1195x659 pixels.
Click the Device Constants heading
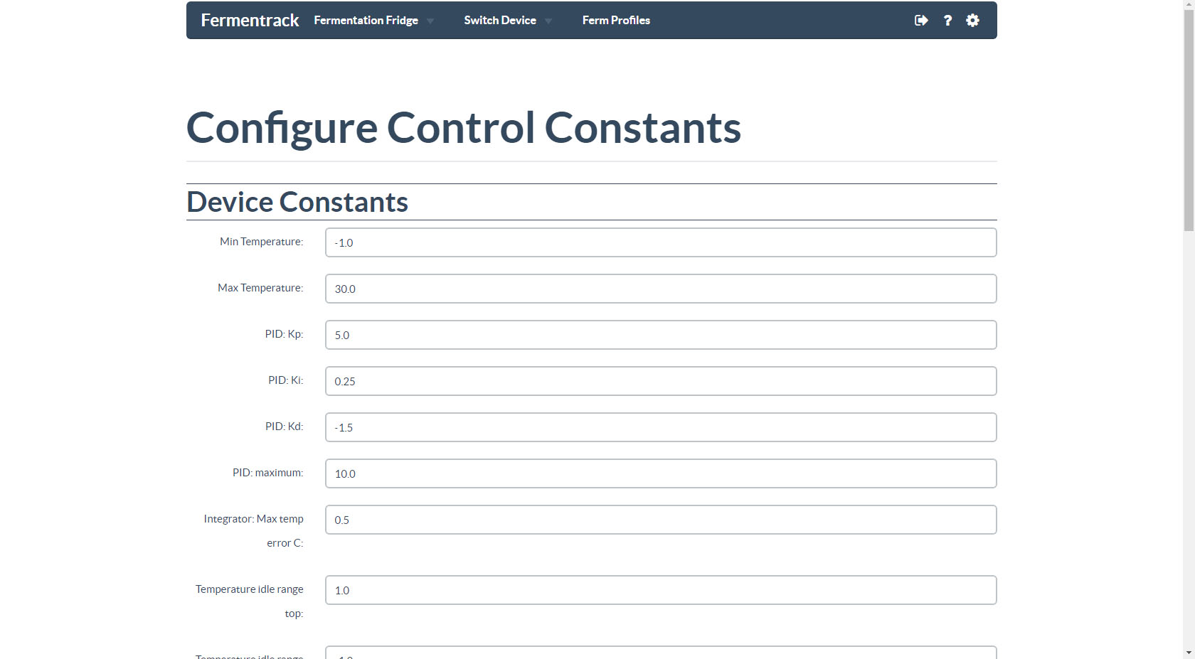(297, 202)
